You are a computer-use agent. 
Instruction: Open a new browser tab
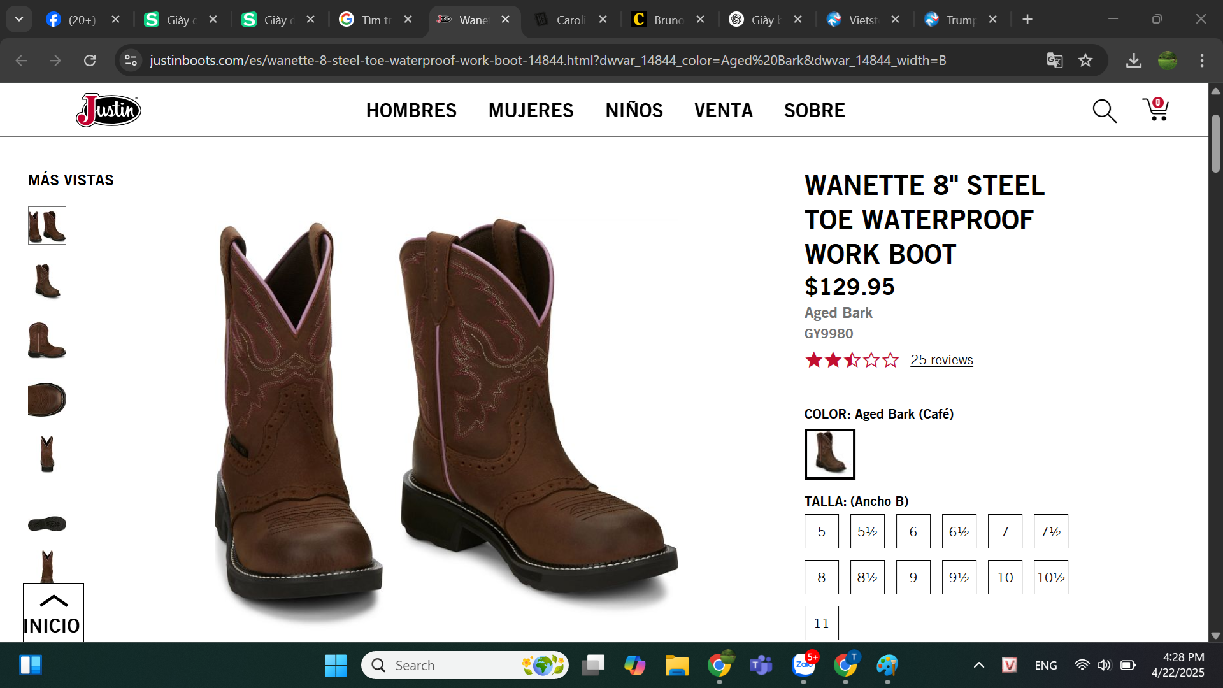coord(1027,19)
